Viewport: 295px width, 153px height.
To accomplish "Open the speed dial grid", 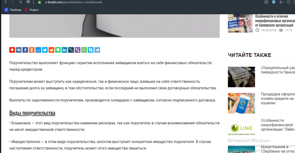I will pos(28,2).
